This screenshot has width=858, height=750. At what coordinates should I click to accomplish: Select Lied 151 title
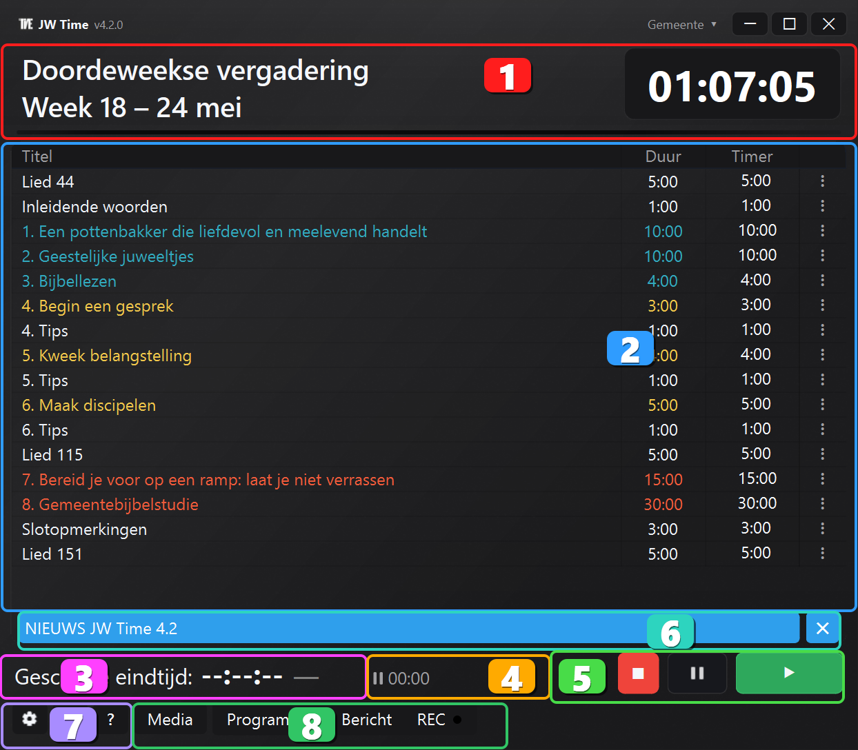click(x=52, y=554)
